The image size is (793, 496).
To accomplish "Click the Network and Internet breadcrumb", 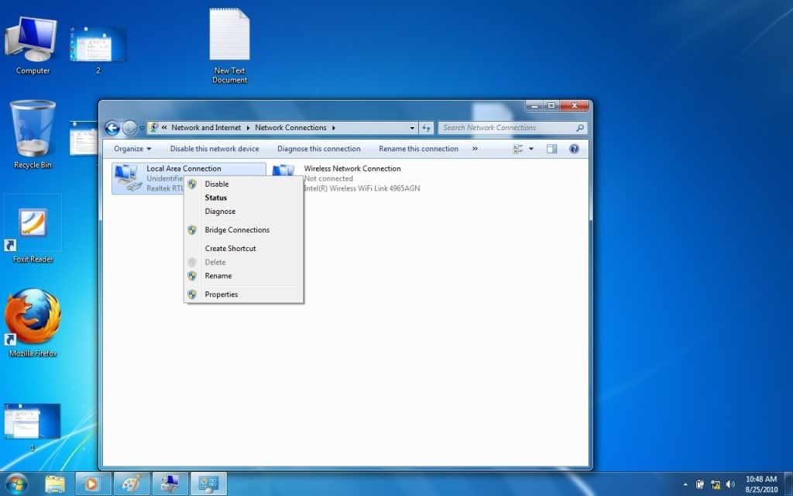I will pyautogui.click(x=206, y=128).
